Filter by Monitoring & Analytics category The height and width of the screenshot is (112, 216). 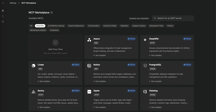[38, 30]
